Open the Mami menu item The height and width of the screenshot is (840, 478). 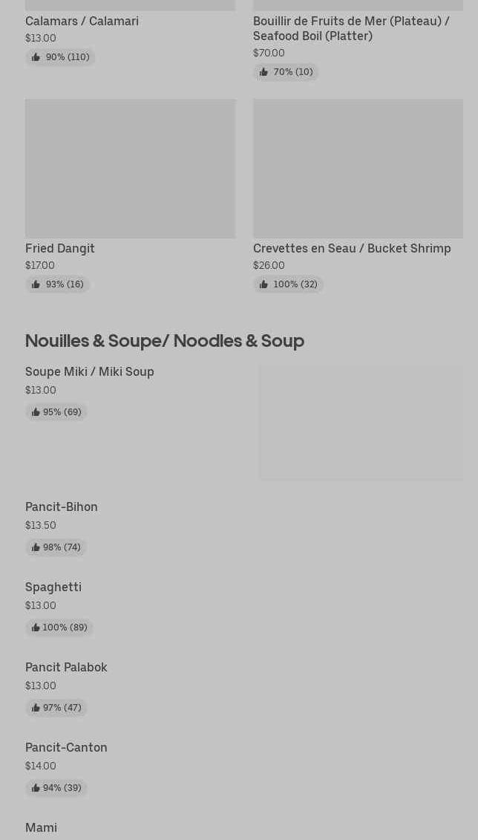point(41,827)
